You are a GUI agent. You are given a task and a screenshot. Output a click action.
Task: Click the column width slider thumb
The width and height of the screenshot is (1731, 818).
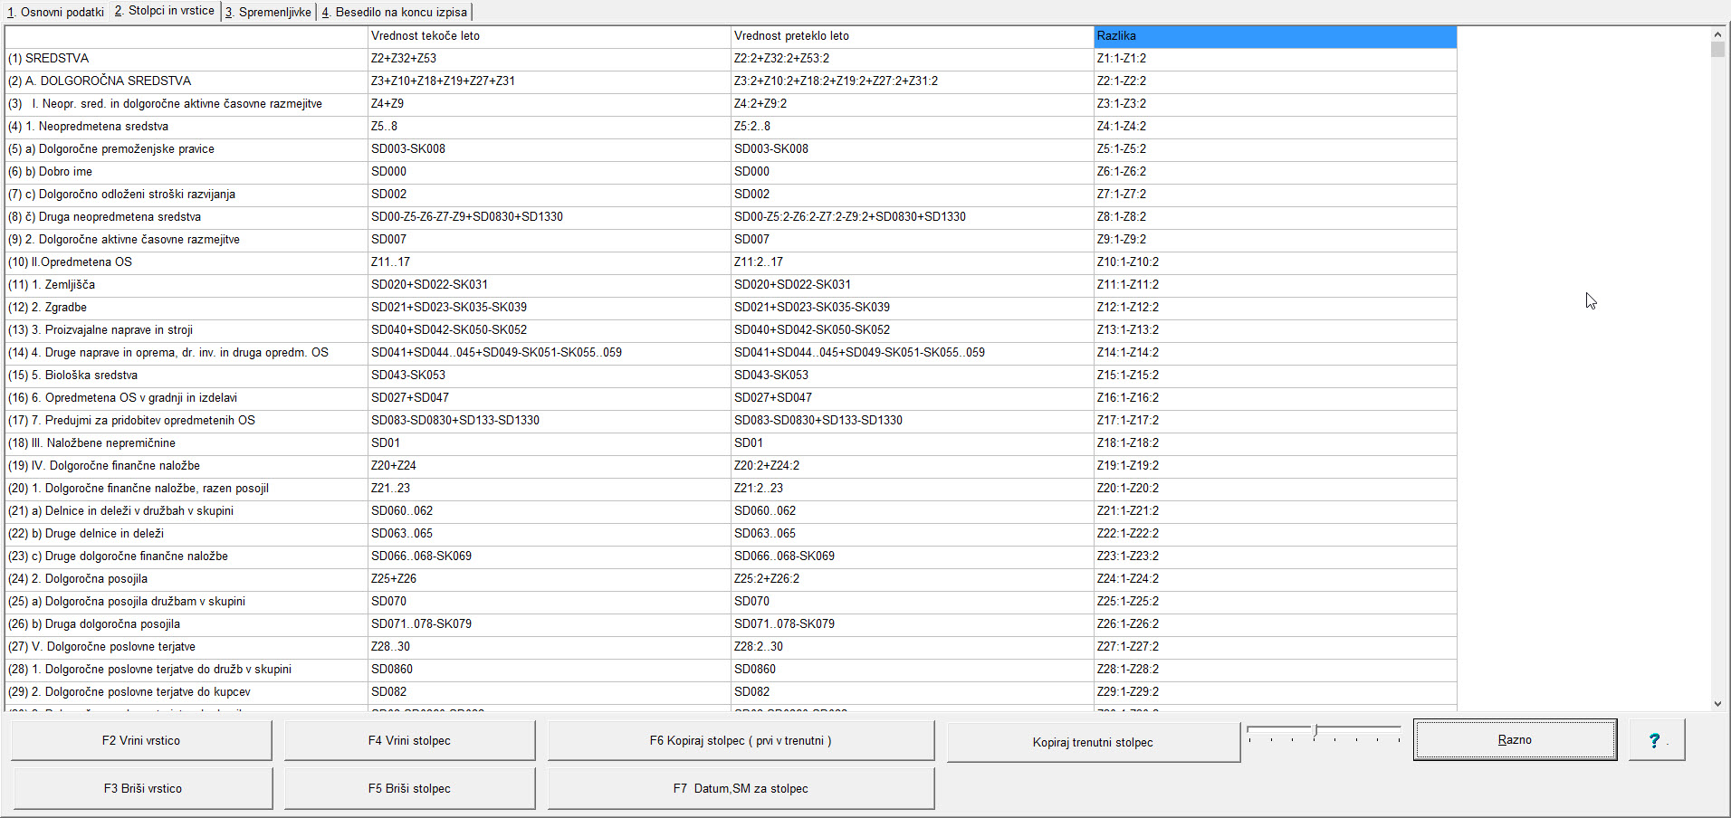(x=1315, y=731)
